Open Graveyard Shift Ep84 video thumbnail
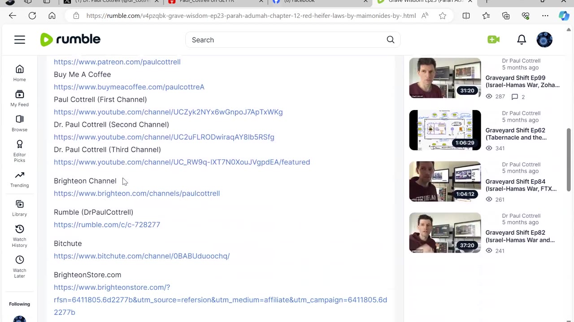 (445, 182)
